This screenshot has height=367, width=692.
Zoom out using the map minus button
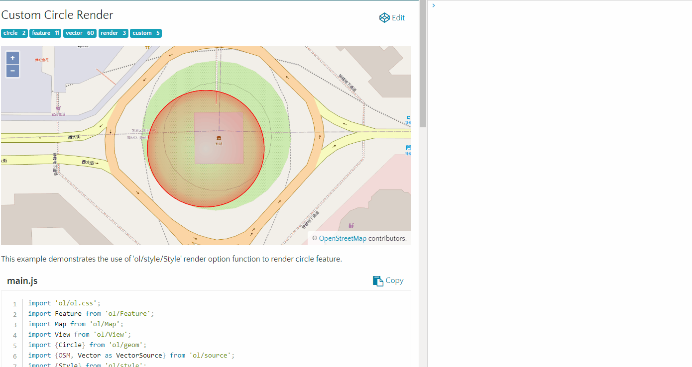point(12,71)
